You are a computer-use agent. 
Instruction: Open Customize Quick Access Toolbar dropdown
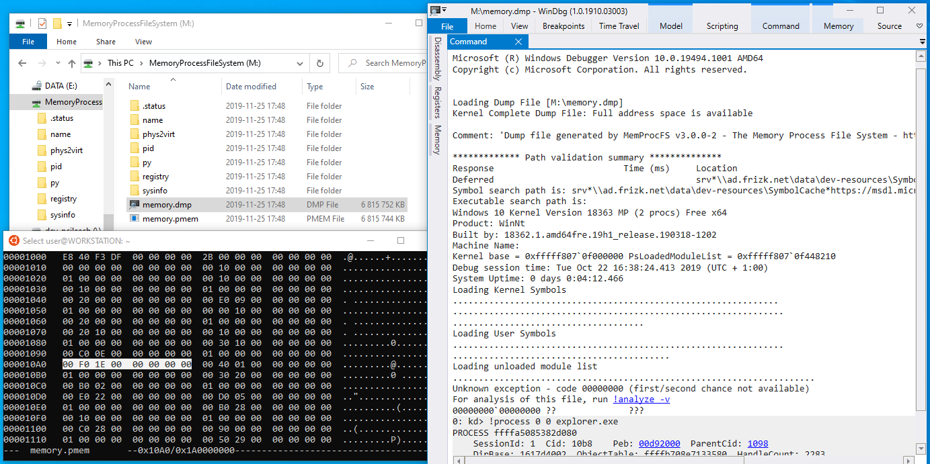coord(70,24)
